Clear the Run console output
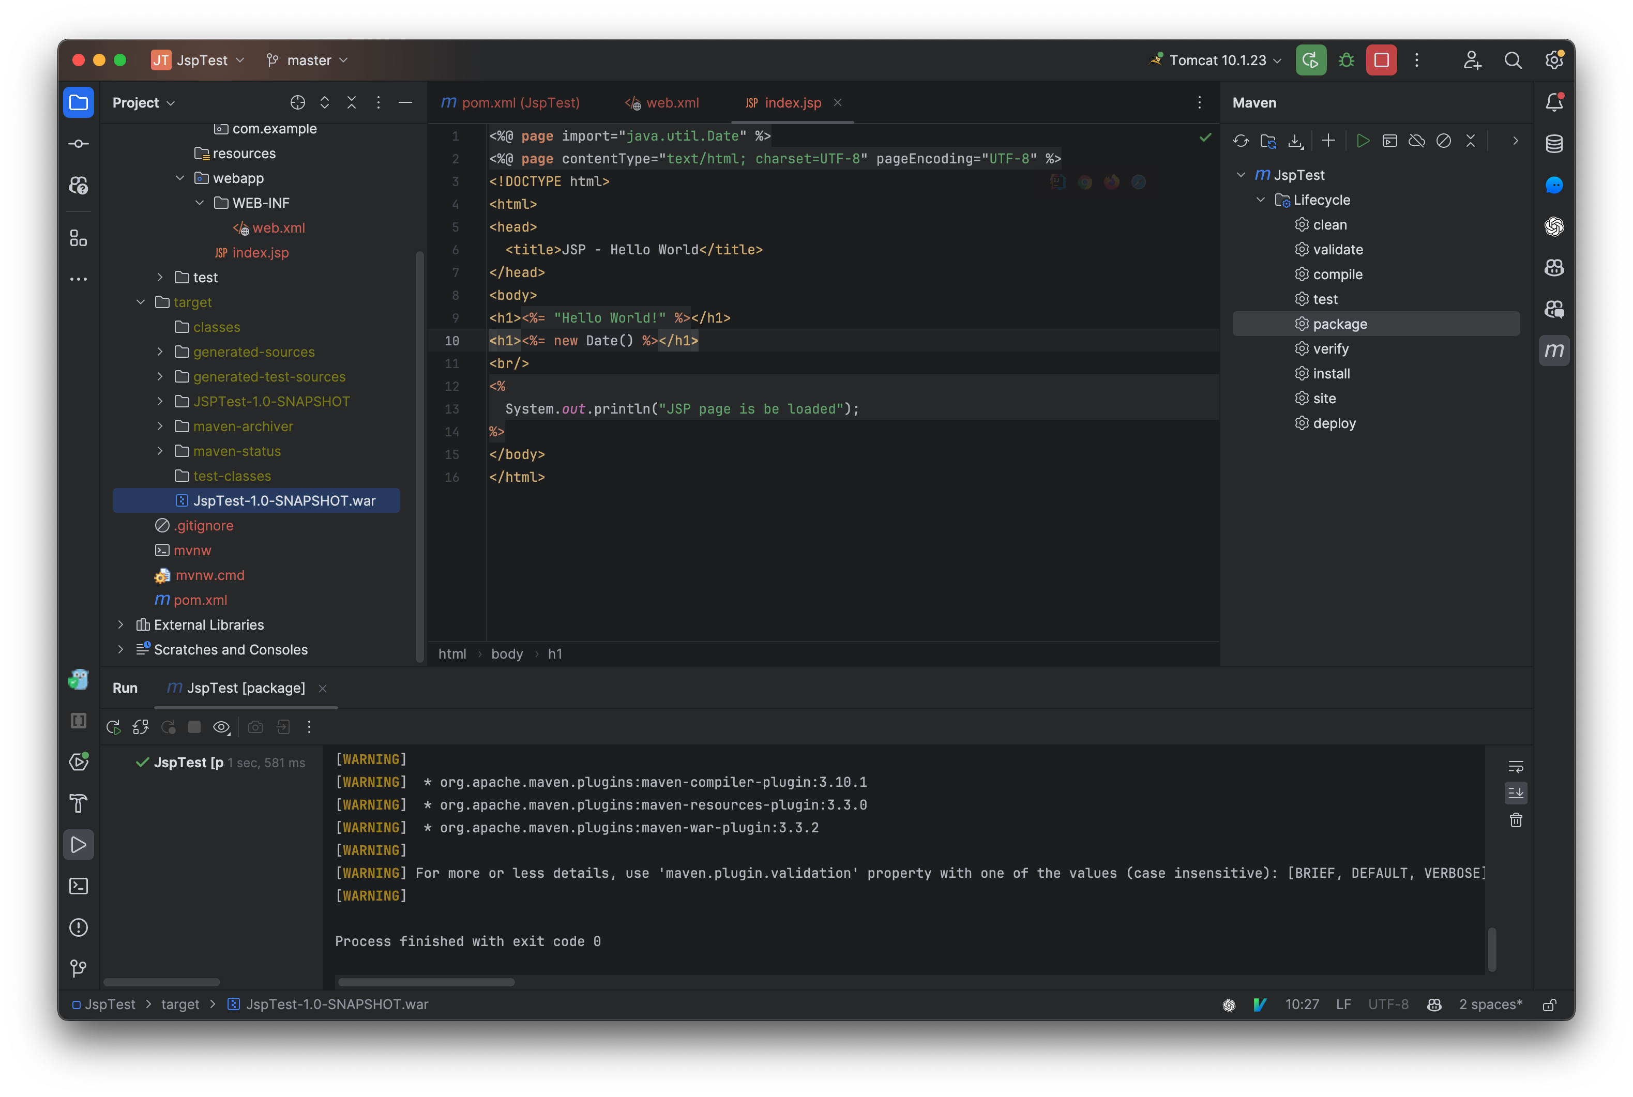The image size is (1633, 1097). [x=1516, y=820]
